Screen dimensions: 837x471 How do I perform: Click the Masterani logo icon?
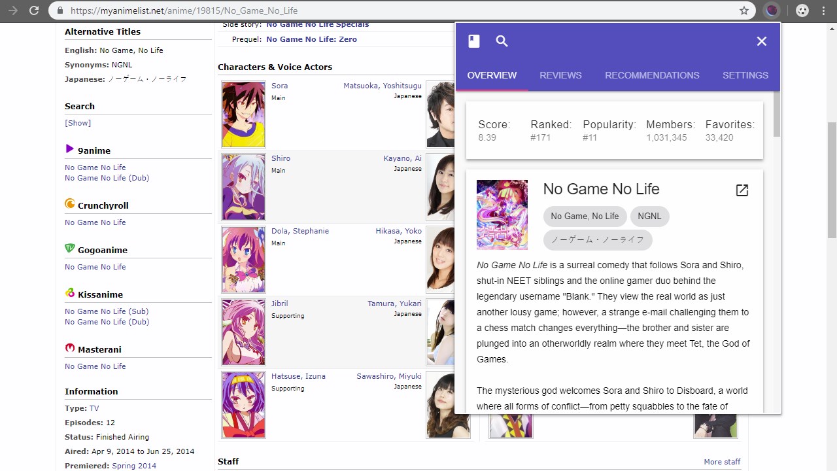point(70,348)
